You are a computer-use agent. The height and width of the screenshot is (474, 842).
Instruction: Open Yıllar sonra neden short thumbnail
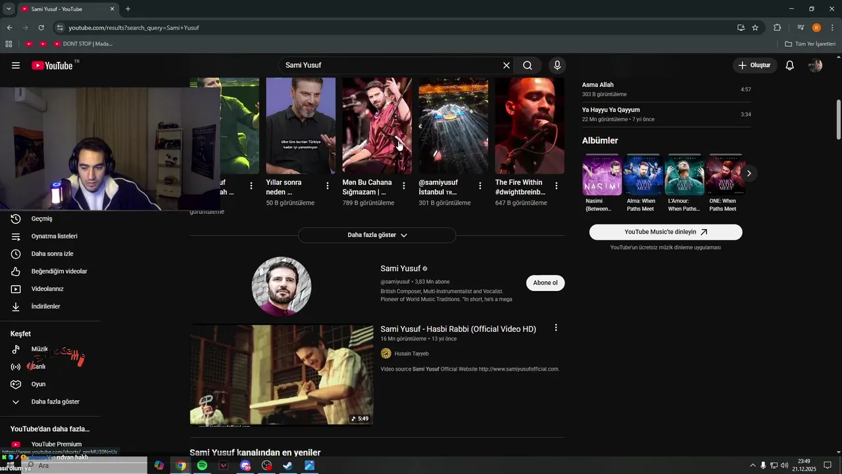coord(301,126)
